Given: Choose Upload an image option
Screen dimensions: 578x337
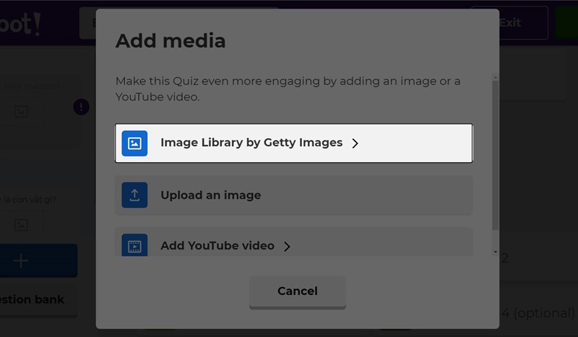Looking at the screenshot, I should [x=293, y=195].
